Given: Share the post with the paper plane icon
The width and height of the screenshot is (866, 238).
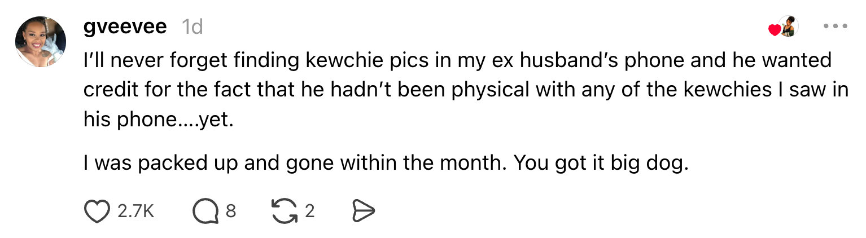Looking at the screenshot, I should [363, 211].
